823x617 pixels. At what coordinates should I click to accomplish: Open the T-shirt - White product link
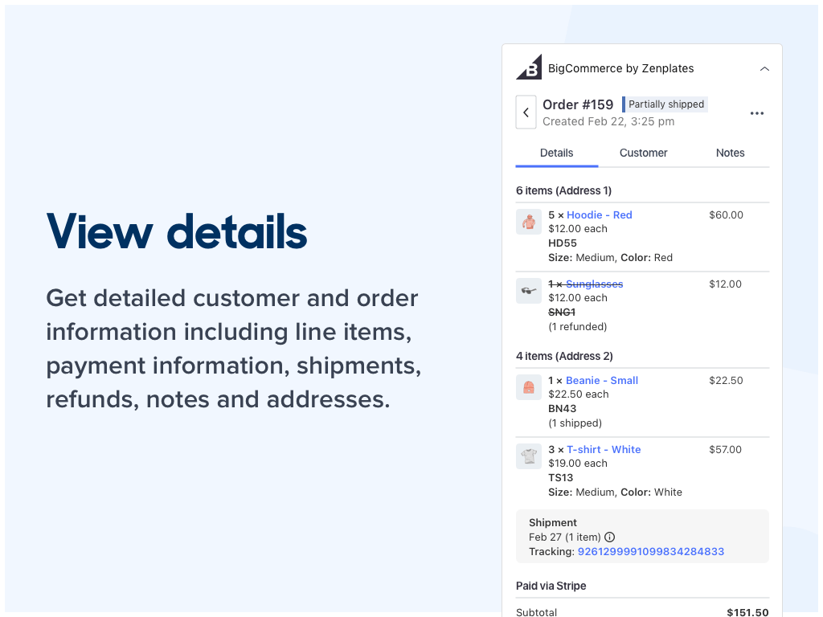click(x=604, y=449)
